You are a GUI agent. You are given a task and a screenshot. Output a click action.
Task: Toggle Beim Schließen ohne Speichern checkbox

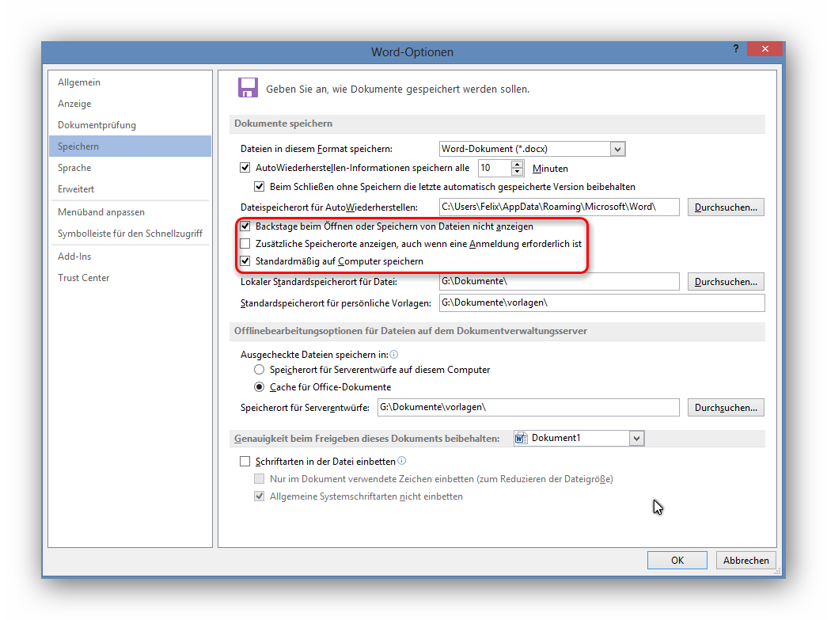(x=259, y=186)
